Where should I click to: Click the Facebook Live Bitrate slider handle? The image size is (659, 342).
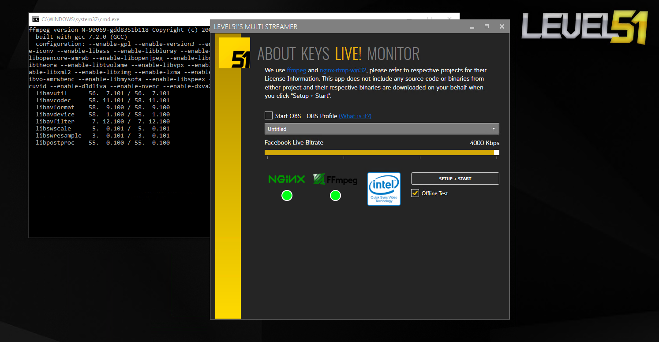[x=496, y=152]
